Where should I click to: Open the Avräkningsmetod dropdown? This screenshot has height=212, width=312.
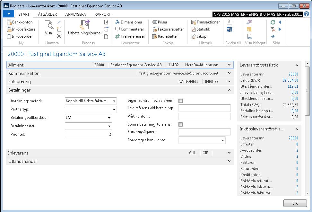click(114, 101)
